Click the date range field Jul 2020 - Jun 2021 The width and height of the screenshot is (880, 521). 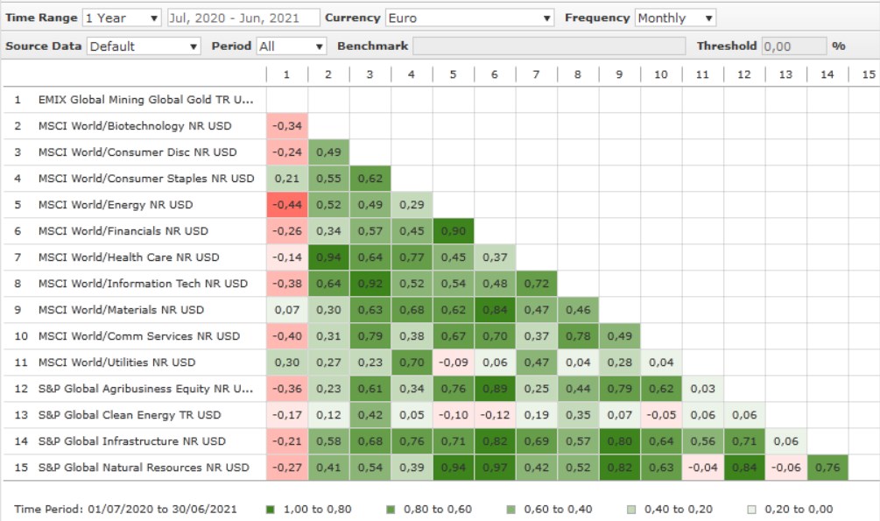(241, 18)
